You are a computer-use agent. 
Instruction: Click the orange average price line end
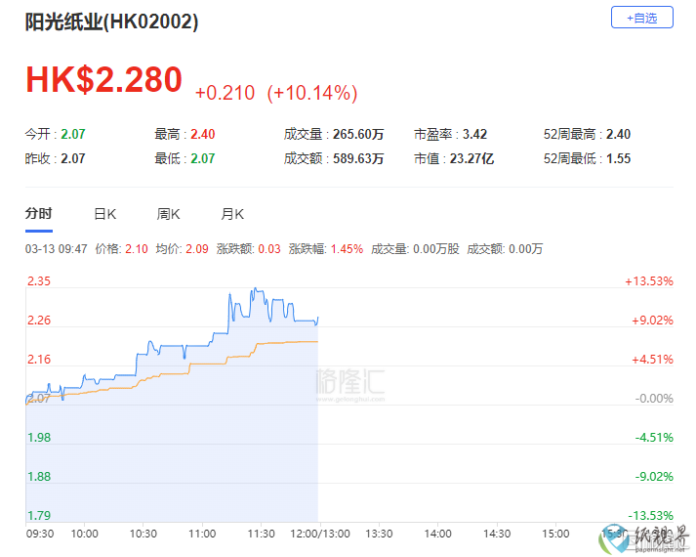316,342
